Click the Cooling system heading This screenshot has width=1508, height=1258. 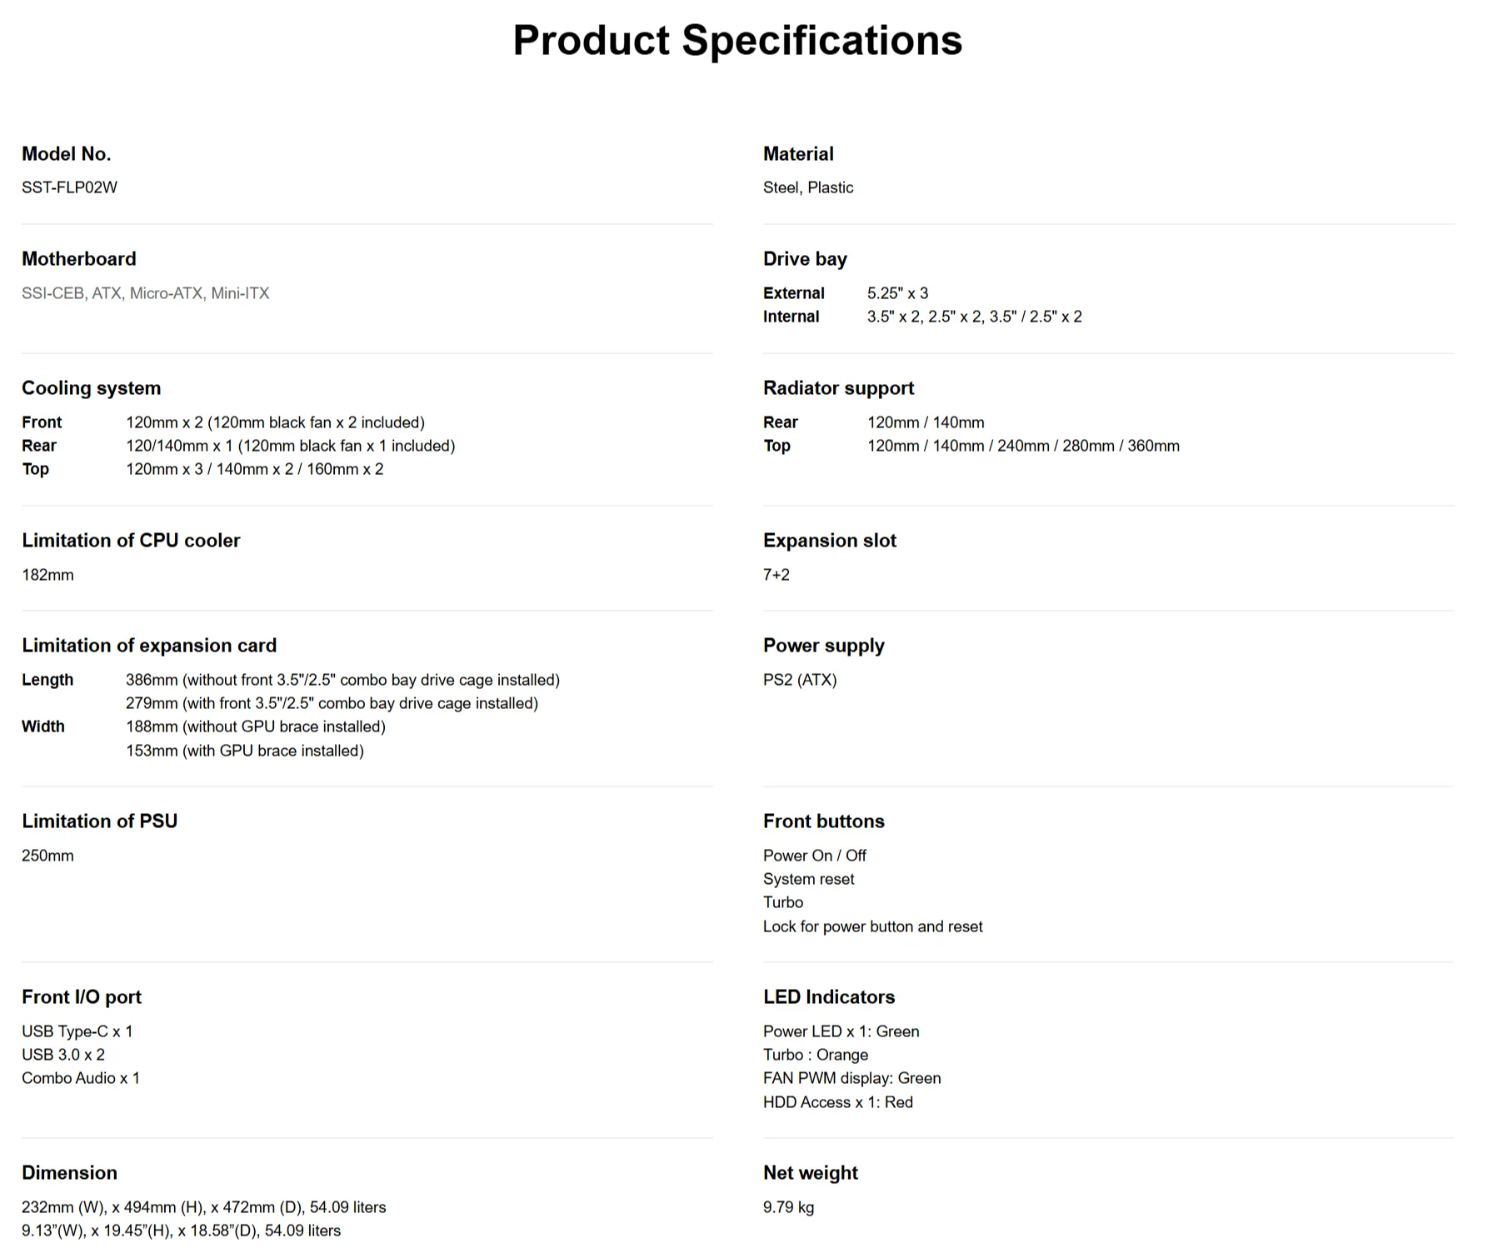coord(91,388)
